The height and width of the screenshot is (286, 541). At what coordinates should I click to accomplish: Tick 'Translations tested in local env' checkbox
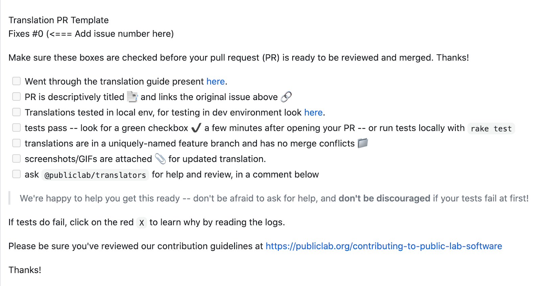[16, 112]
